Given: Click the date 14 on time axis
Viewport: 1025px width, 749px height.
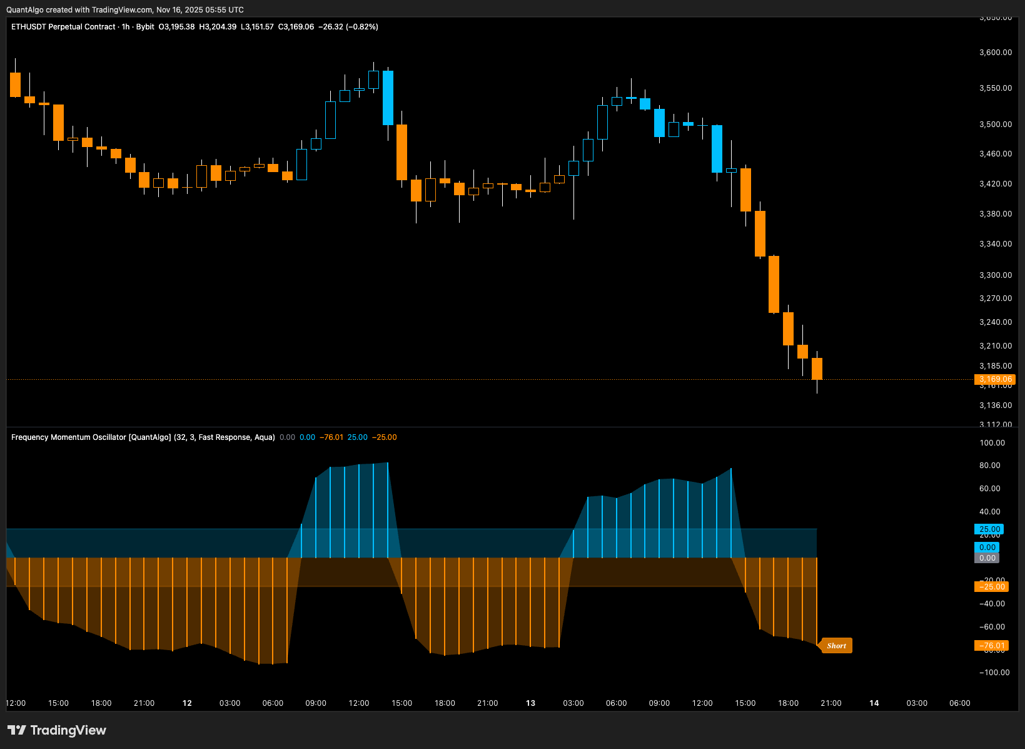Looking at the screenshot, I should pos(874,703).
